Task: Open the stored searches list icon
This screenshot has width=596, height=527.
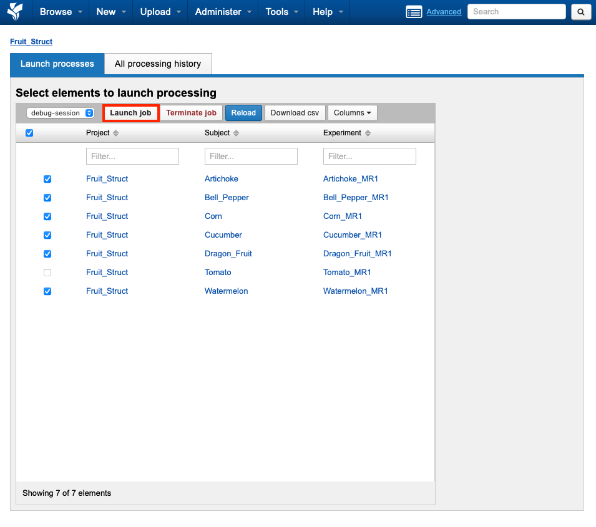Action: click(414, 12)
